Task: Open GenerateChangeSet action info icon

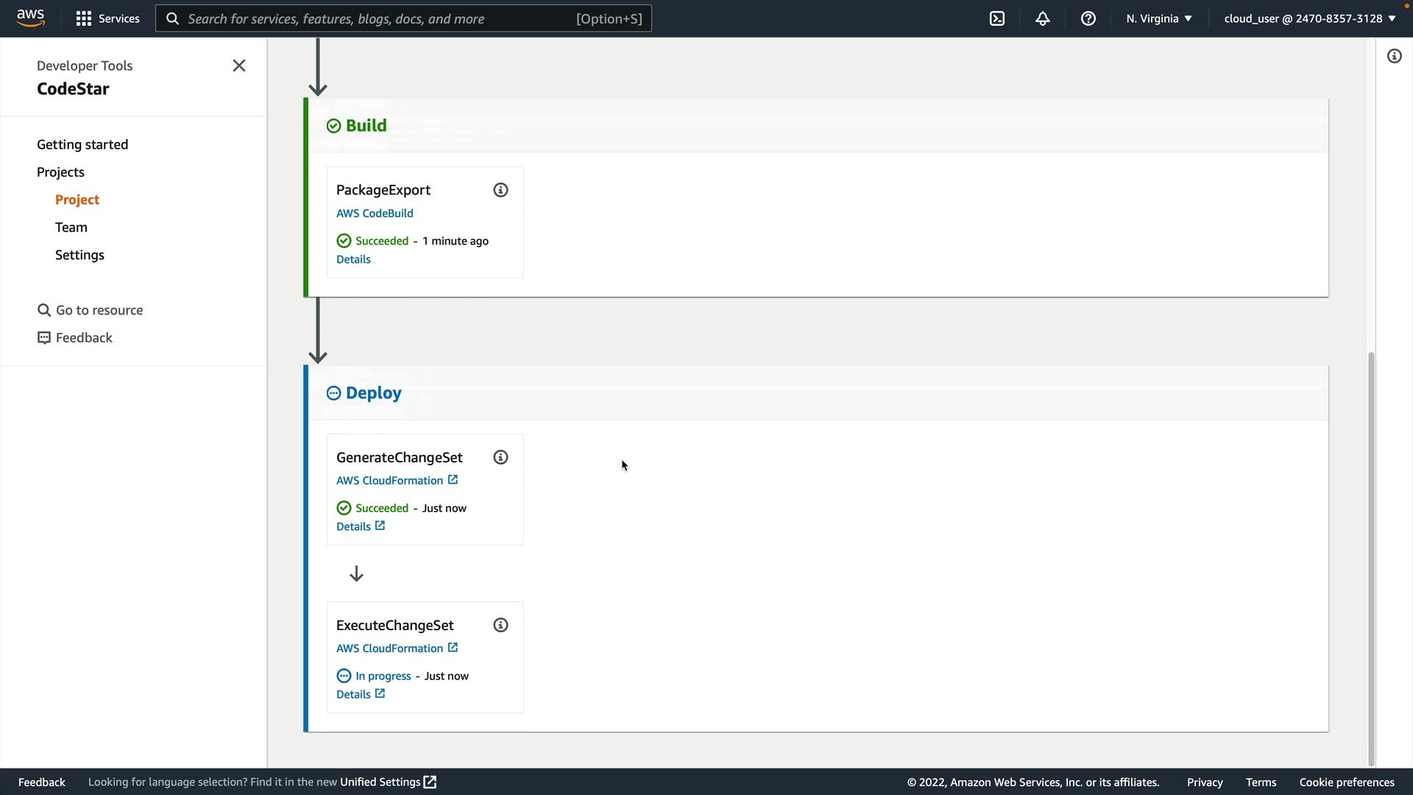Action: click(500, 457)
